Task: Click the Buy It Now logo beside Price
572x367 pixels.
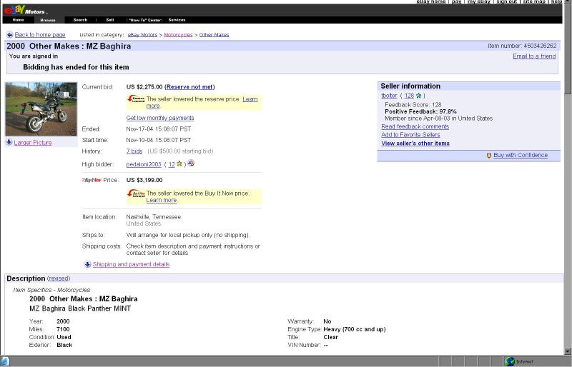Action: tap(92, 180)
